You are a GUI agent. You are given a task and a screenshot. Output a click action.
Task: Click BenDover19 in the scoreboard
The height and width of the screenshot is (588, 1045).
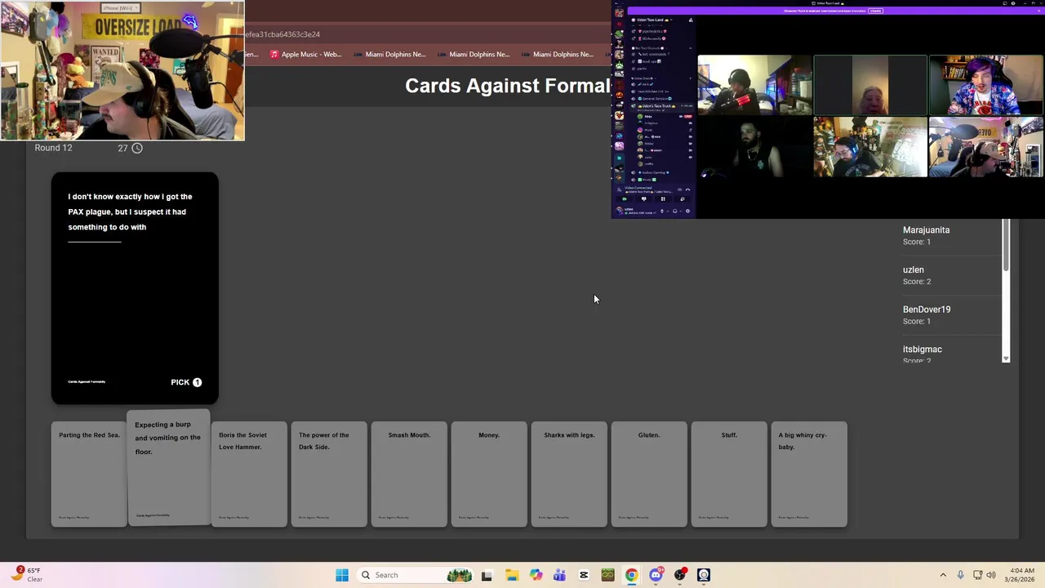pyautogui.click(x=927, y=310)
